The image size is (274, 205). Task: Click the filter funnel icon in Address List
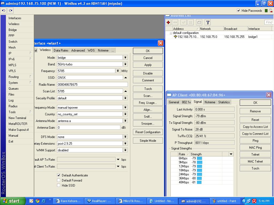click(208, 22)
